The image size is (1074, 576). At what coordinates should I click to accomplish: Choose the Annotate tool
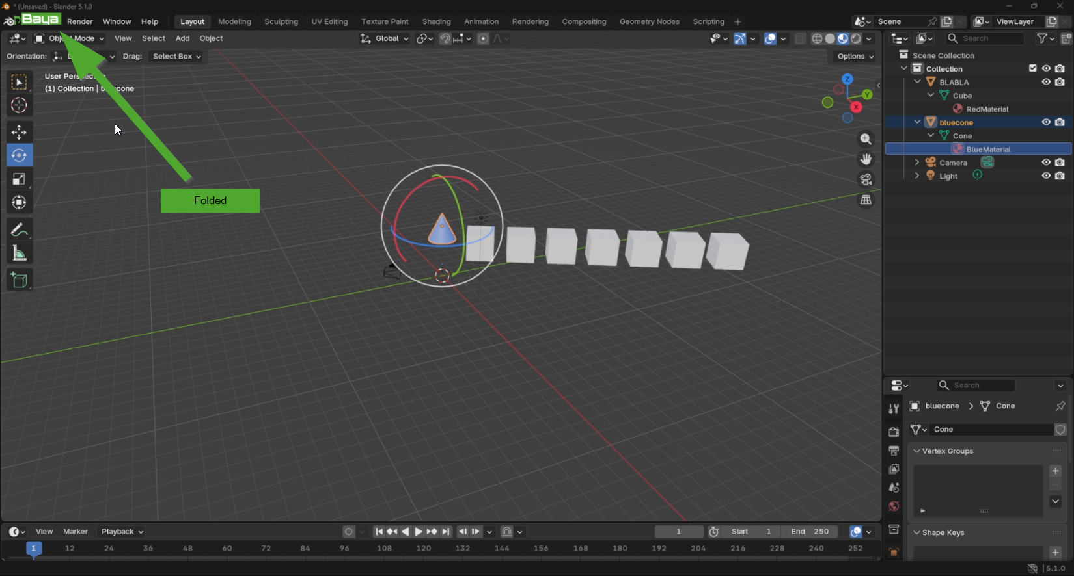(x=19, y=230)
